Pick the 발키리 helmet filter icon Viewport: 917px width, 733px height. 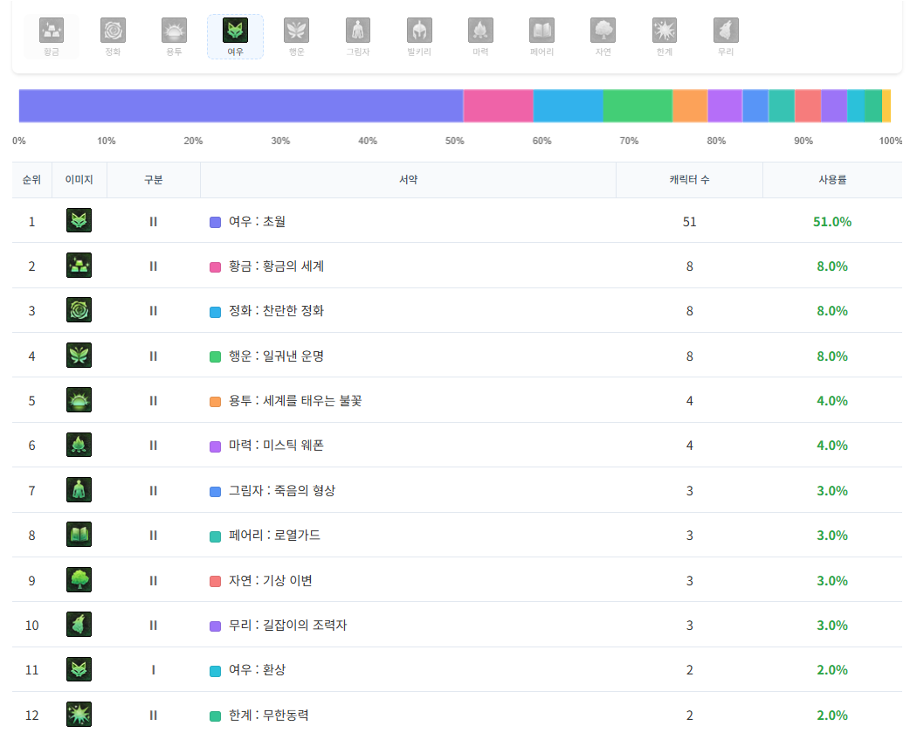click(x=419, y=31)
